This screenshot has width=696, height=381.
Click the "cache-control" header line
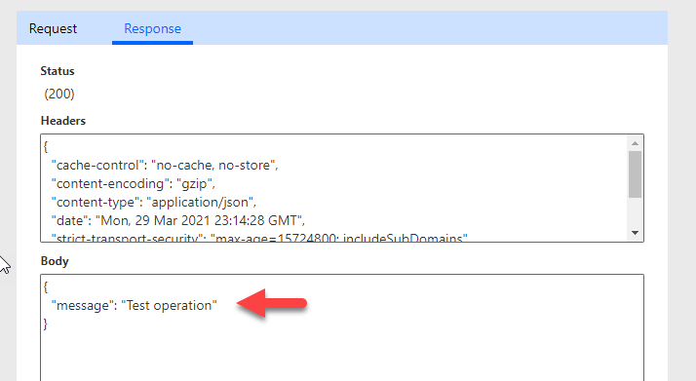coord(165,166)
